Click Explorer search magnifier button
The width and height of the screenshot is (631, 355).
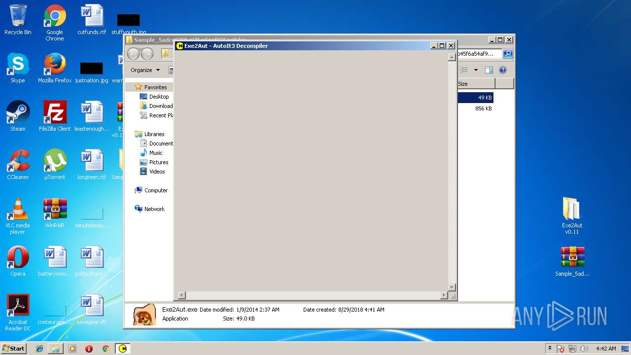tap(508, 54)
